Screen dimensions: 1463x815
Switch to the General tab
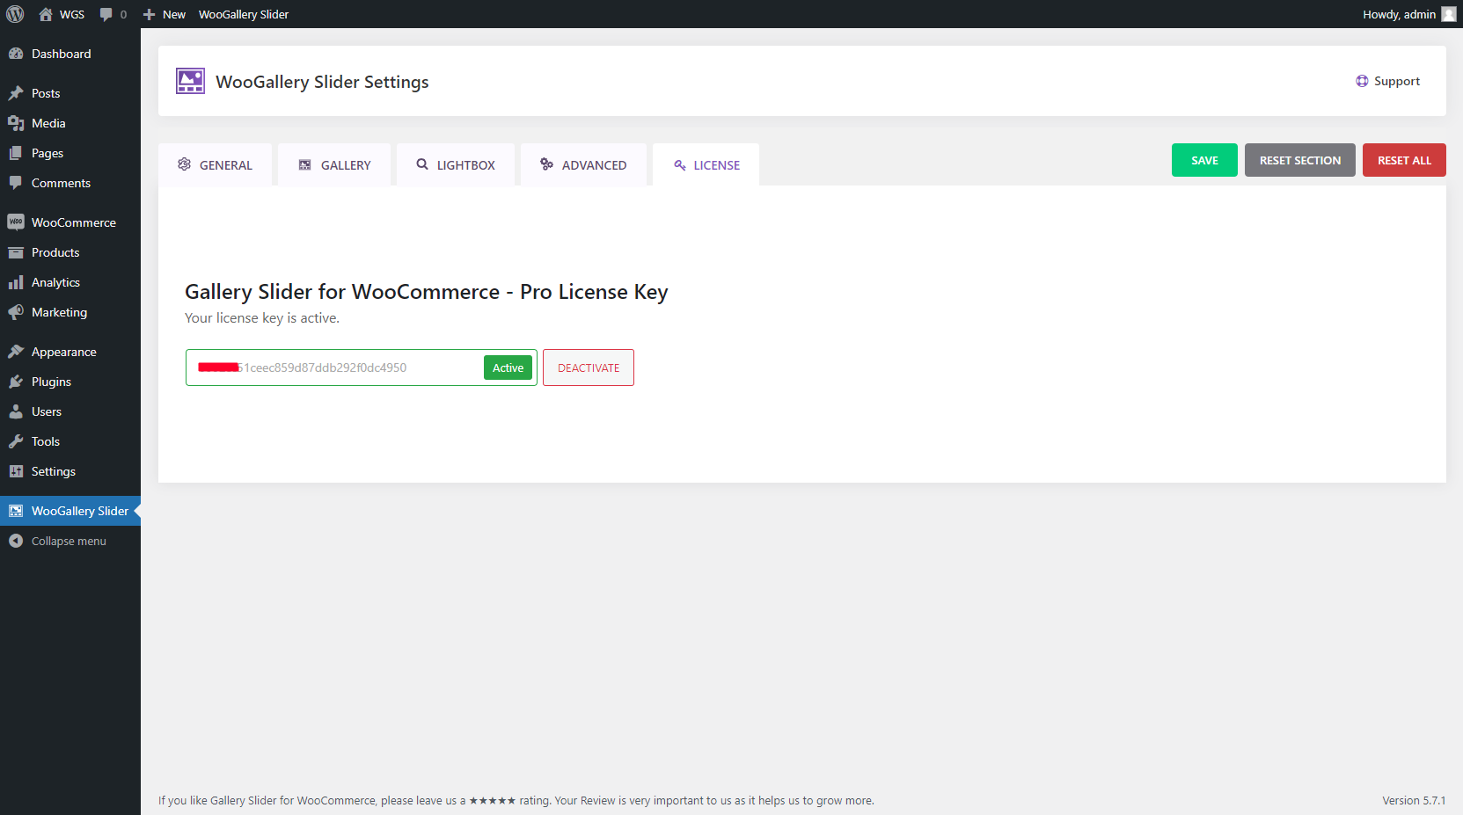coord(216,165)
